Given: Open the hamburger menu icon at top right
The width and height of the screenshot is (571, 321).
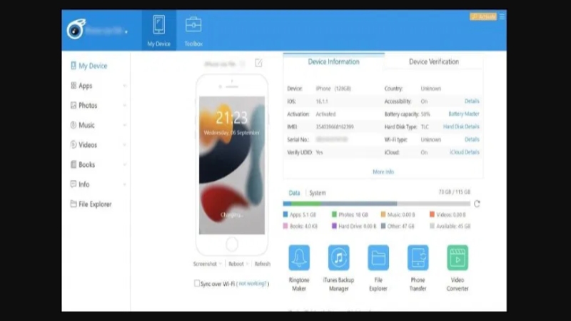Looking at the screenshot, I should coord(502,16).
